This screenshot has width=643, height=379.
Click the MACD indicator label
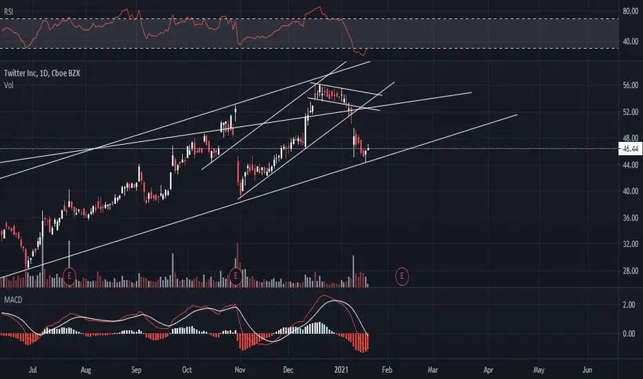pyautogui.click(x=13, y=300)
